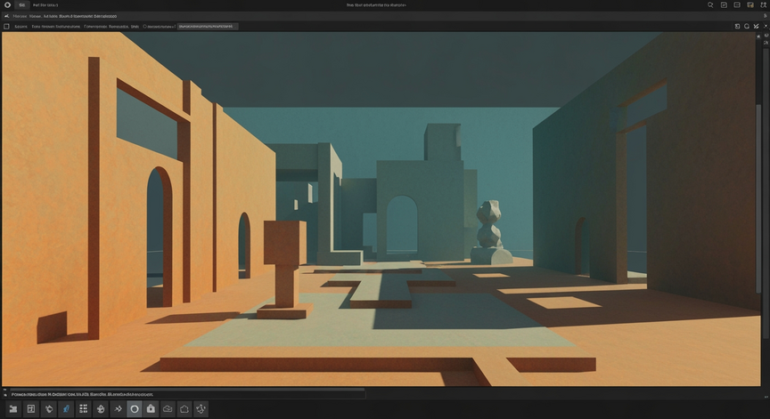Click the highlighted circle tool in the bottom toolbar
Viewport: 770px width, 419px height.
[x=134, y=408]
